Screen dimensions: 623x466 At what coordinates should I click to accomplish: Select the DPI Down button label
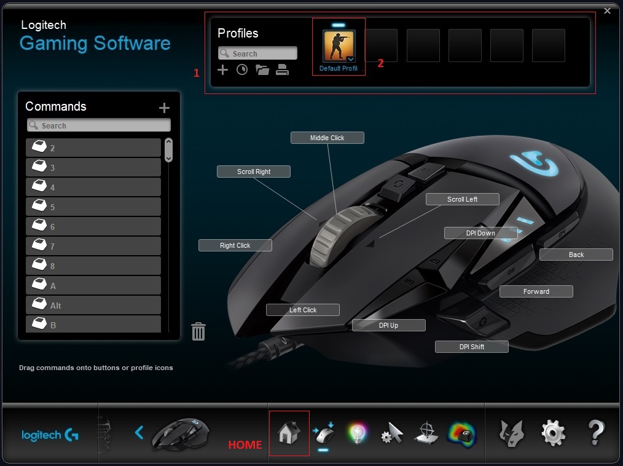480,233
